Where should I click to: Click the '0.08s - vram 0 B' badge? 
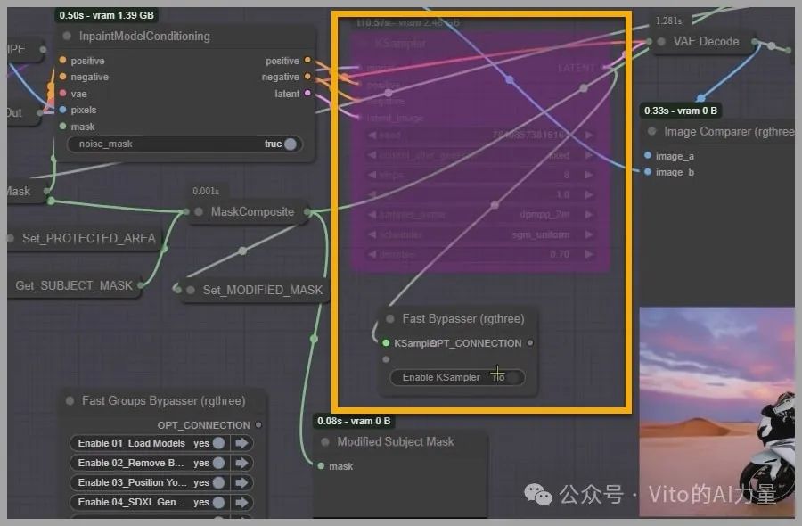[x=354, y=421]
